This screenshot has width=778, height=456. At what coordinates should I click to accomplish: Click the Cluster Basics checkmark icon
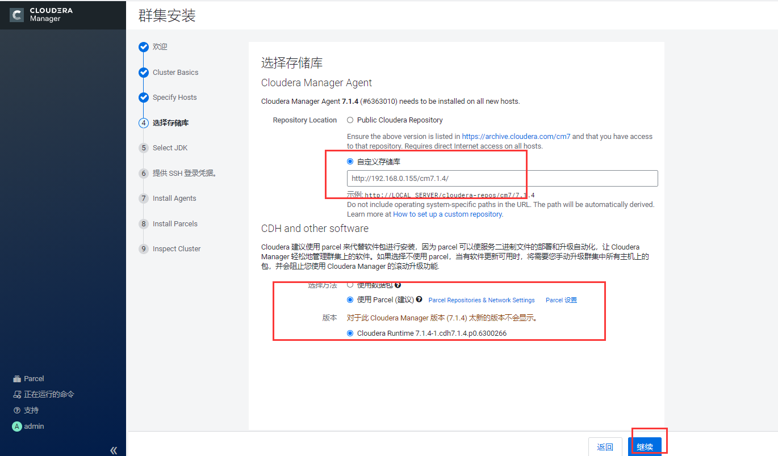coord(144,73)
